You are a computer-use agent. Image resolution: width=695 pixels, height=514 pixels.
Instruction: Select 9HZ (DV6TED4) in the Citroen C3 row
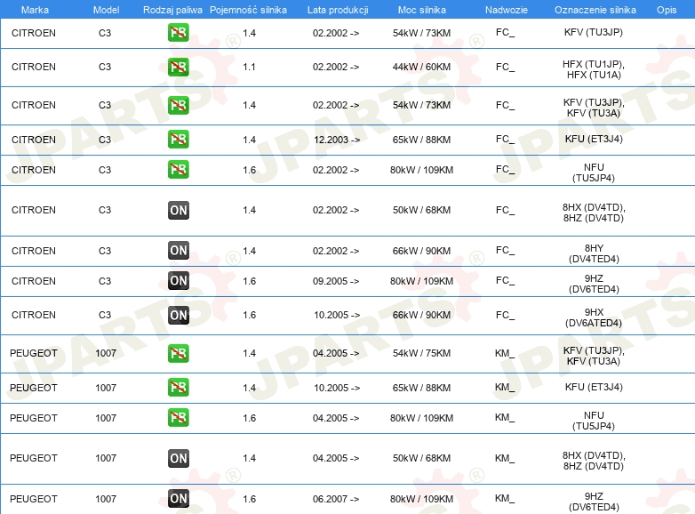coord(594,284)
